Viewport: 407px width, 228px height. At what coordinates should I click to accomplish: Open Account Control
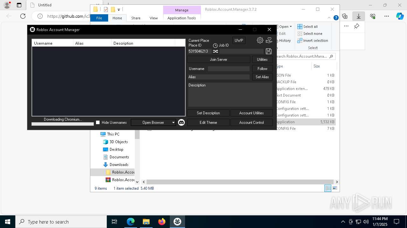252,123
